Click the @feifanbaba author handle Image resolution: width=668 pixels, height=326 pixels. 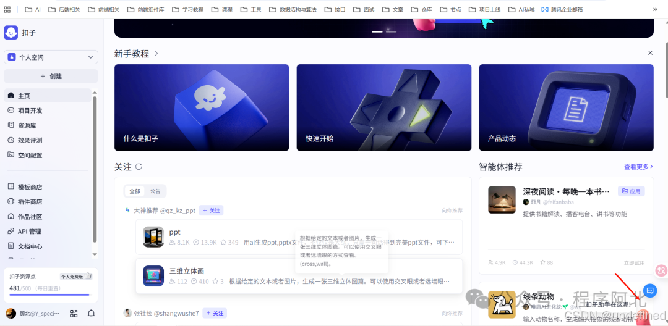click(x=558, y=202)
